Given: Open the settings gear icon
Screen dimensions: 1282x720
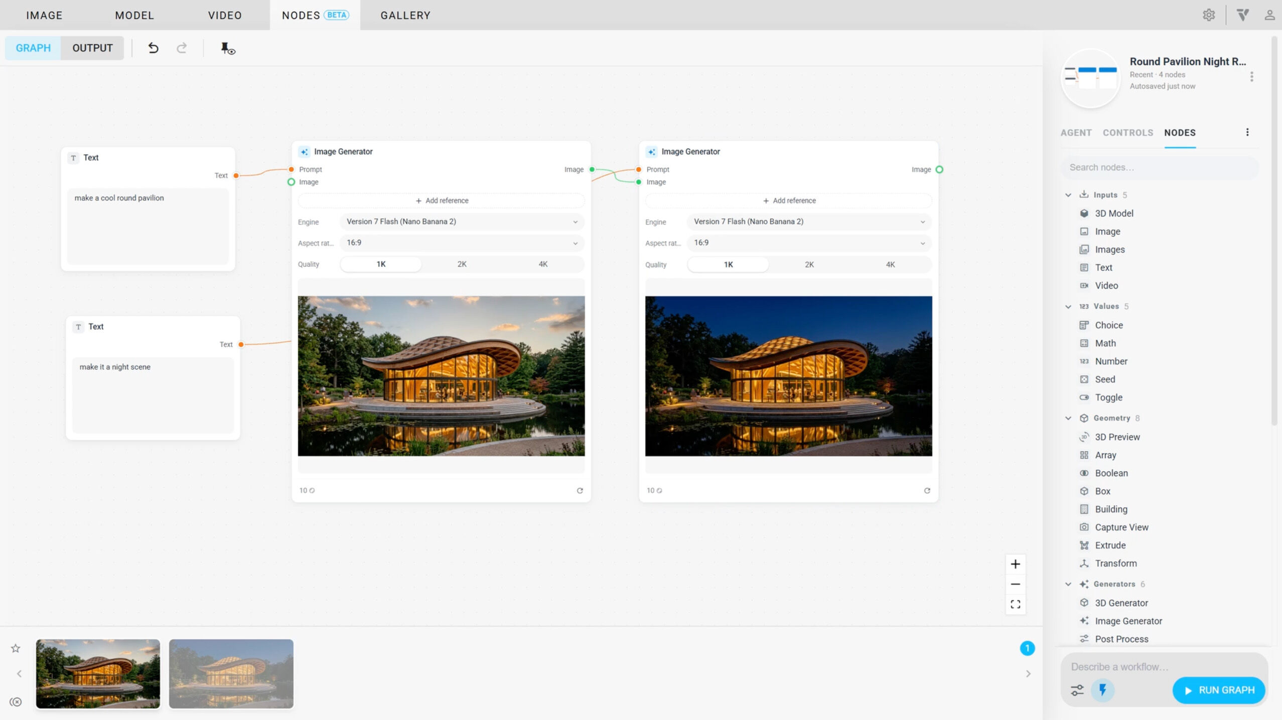Looking at the screenshot, I should point(1209,15).
